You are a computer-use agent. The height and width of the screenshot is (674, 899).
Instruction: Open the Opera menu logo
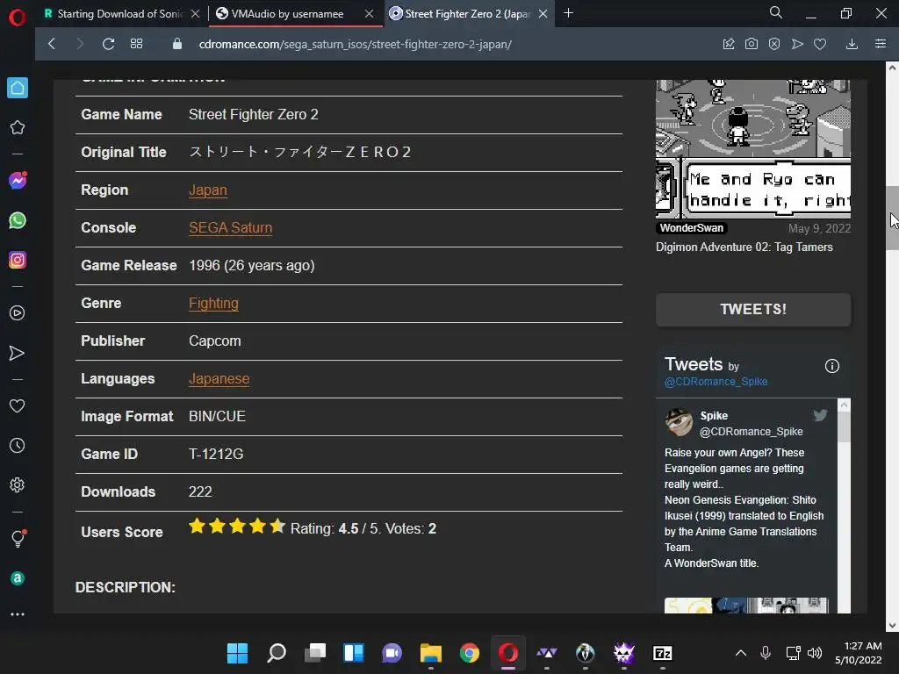[x=18, y=18]
